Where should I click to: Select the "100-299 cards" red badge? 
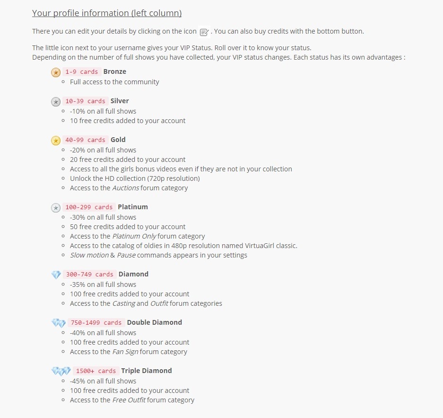point(89,207)
